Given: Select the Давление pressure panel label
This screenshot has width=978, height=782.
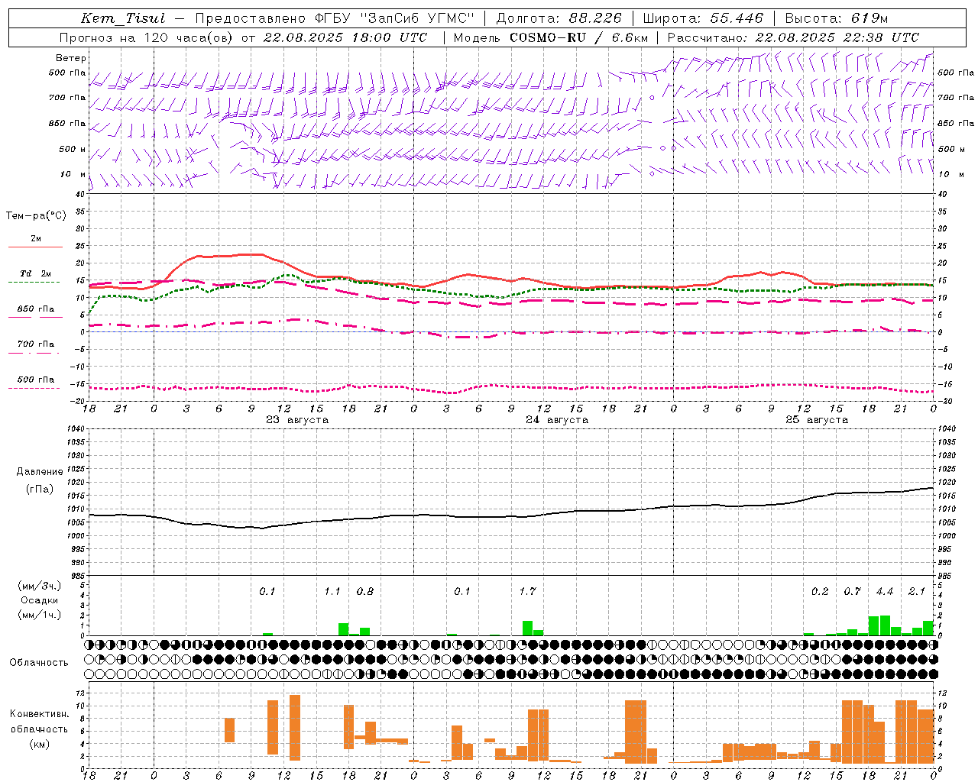Looking at the screenshot, I should point(40,472).
